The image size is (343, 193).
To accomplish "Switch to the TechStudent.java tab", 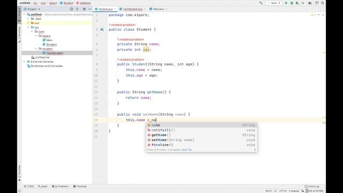I will (132, 9).
